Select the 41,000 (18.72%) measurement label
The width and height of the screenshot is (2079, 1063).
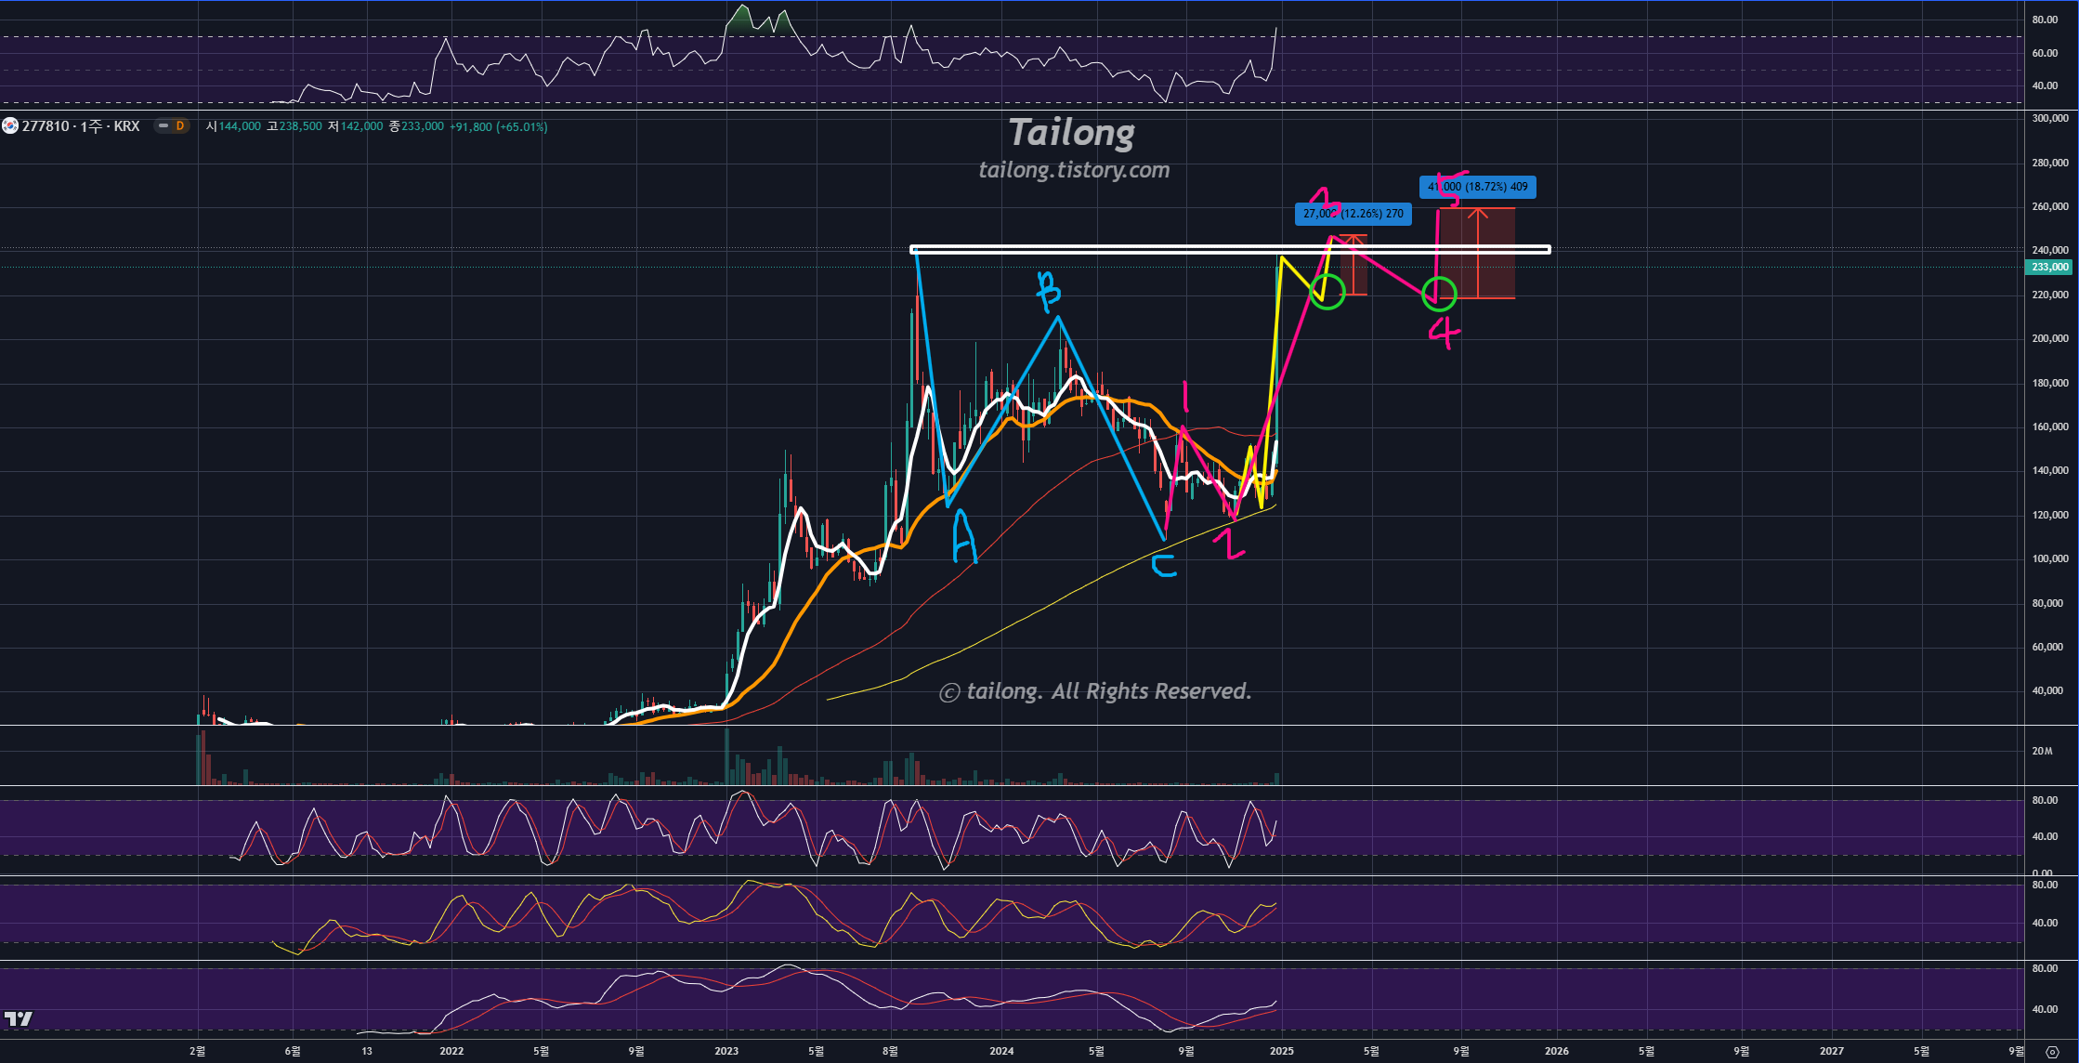point(1477,187)
